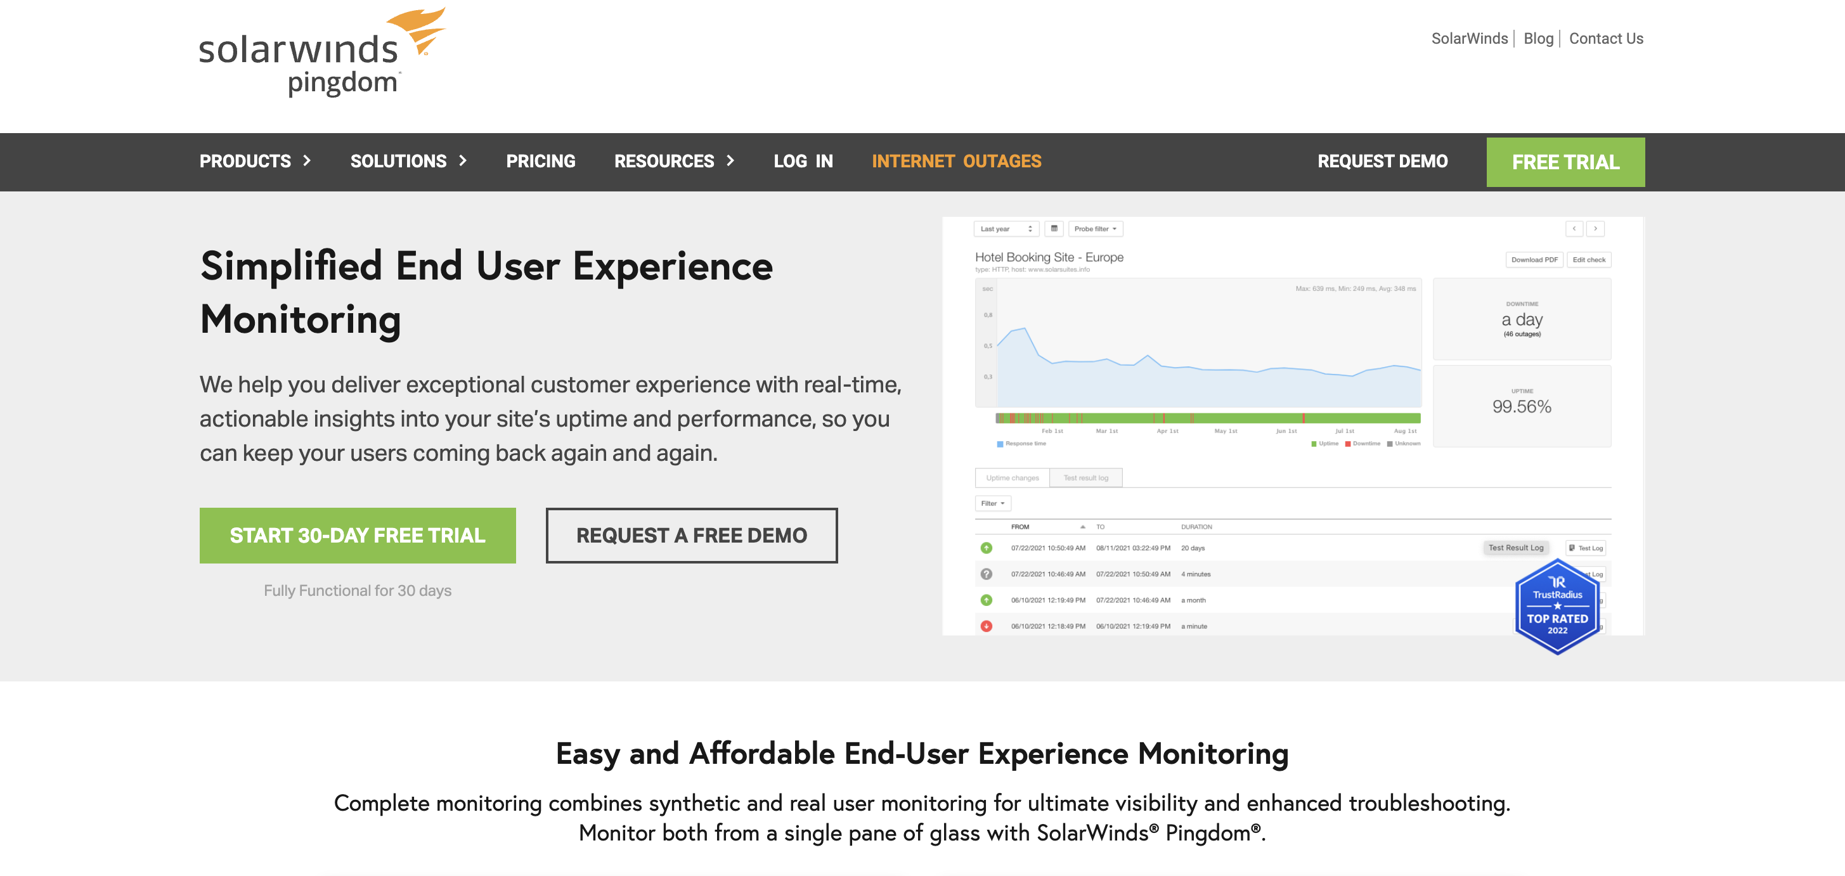This screenshot has width=1845, height=876.
Task: Click the uptime status color bar
Action: coord(1208,418)
